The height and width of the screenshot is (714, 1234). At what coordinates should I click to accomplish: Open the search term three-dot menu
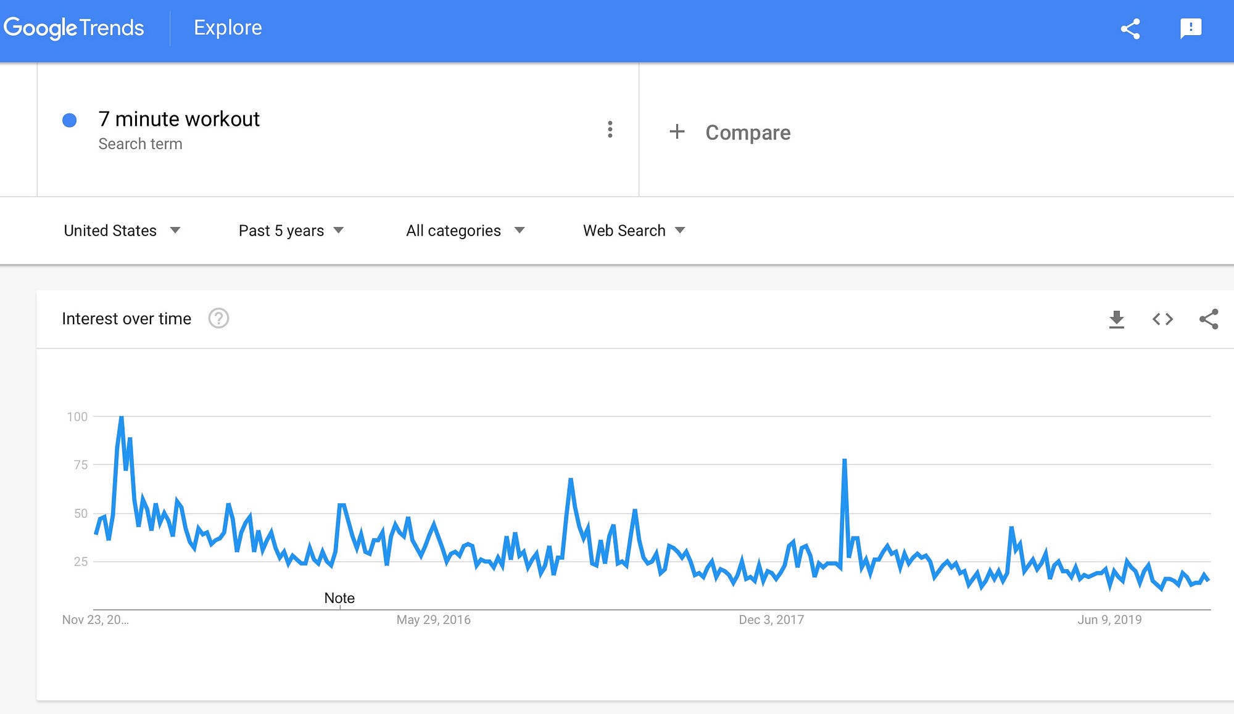coord(610,129)
